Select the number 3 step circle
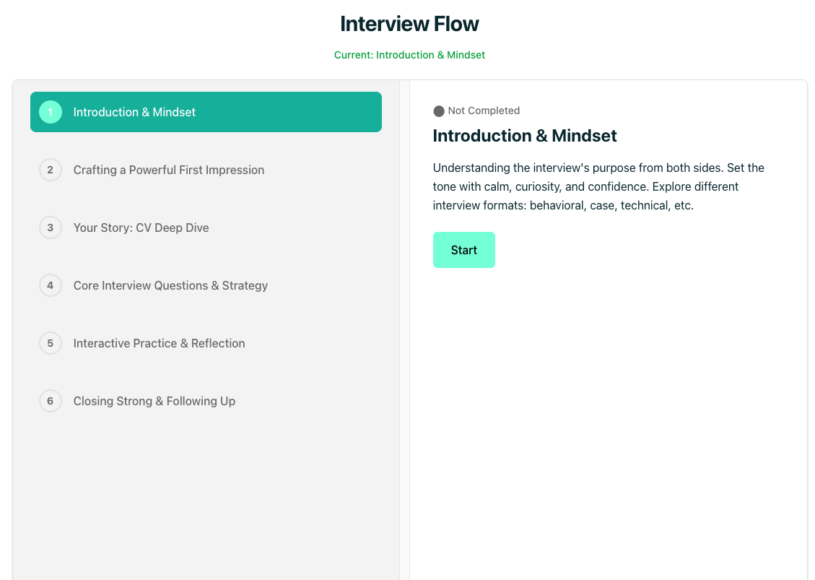815x580 pixels. click(51, 228)
